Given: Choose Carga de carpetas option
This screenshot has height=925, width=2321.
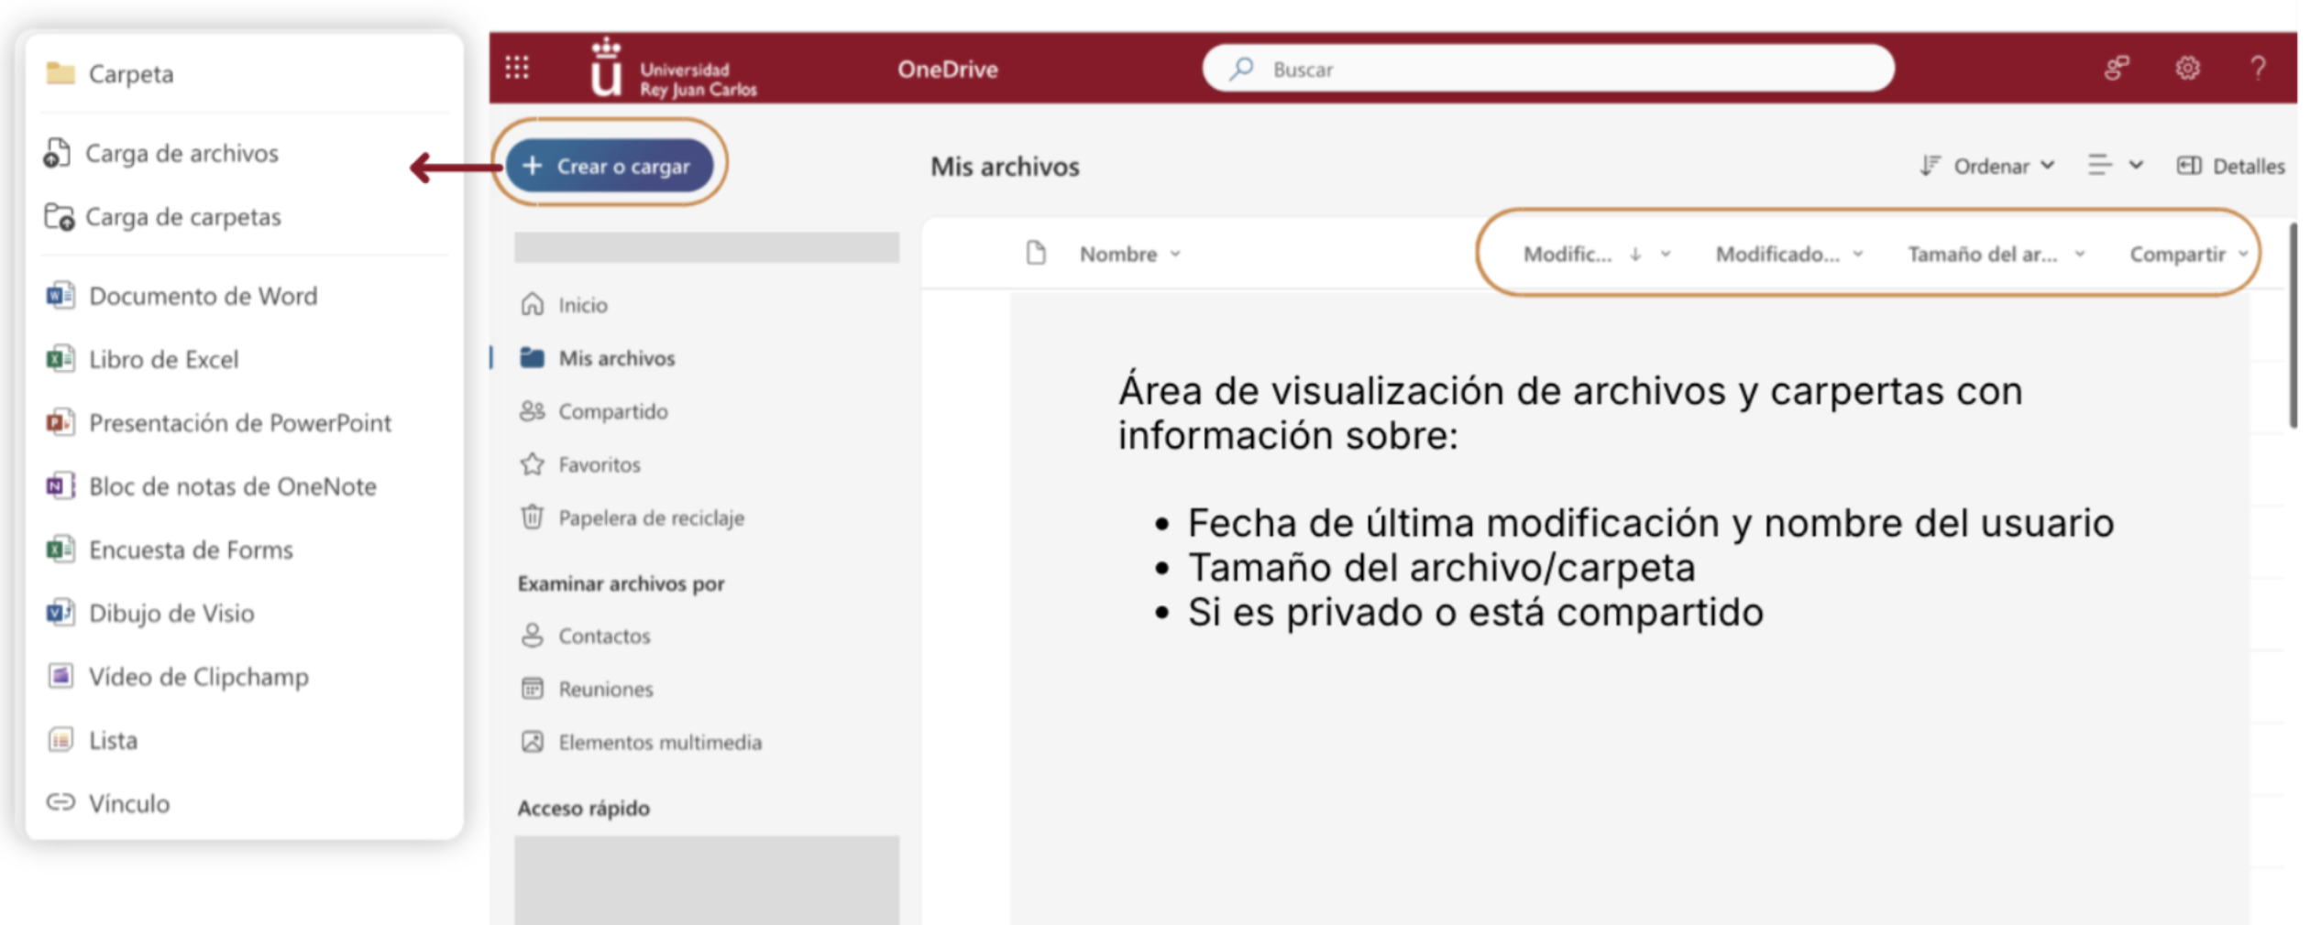Looking at the screenshot, I should tap(182, 217).
